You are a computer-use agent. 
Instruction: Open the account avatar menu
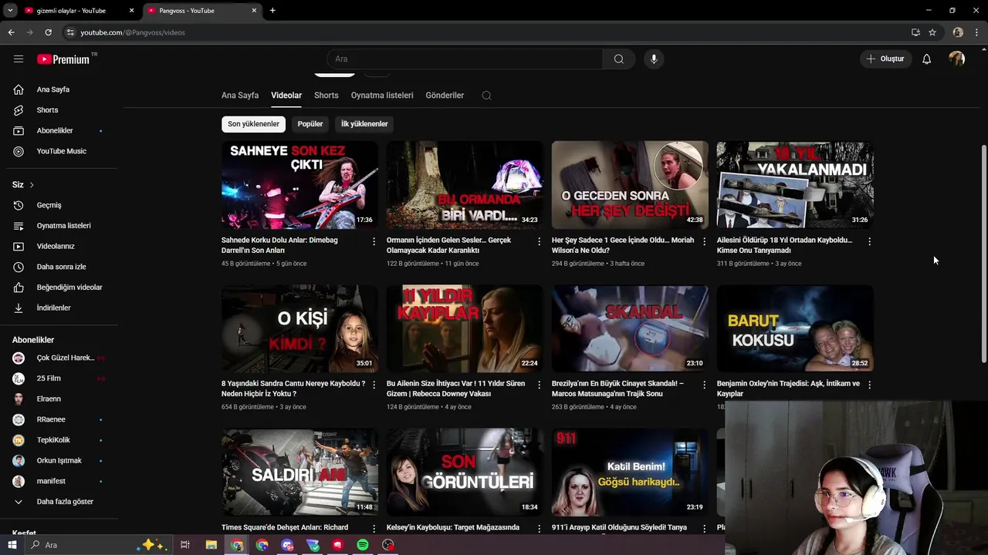[957, 59]
